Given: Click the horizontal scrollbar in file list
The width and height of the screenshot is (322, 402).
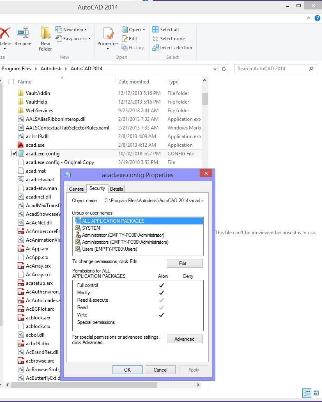Looking at the screenshot, I should coord(84,385).
